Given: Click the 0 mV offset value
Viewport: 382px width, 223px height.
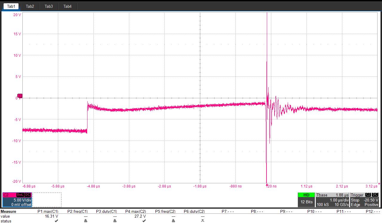Looking at the screenshot, I should [21, 204].
